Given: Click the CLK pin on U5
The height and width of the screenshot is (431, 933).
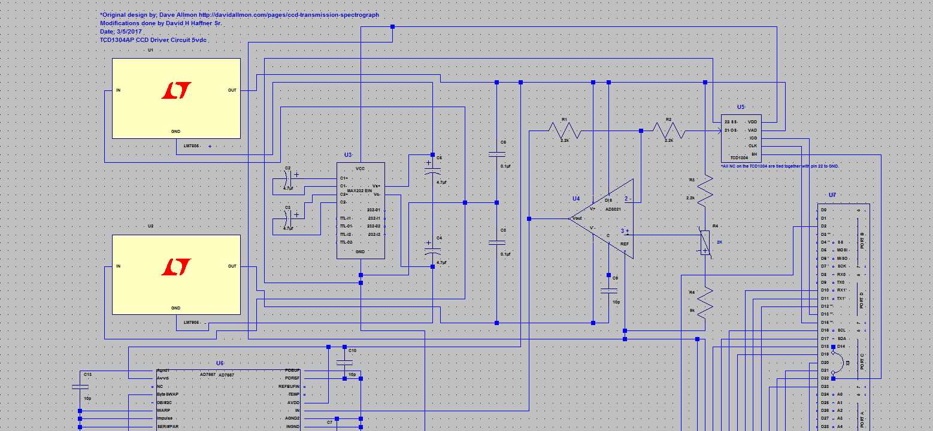Looking at the screenshot, I should point(753,146).
